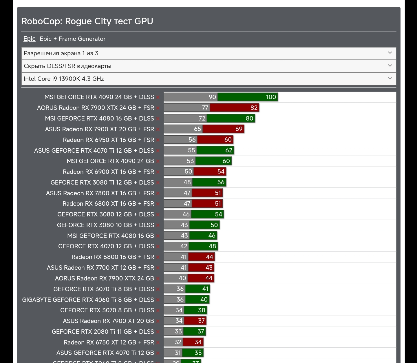
Task: Click the 'RoboCop: Rogue City тест GPU' heading
Action: (87, 21)
